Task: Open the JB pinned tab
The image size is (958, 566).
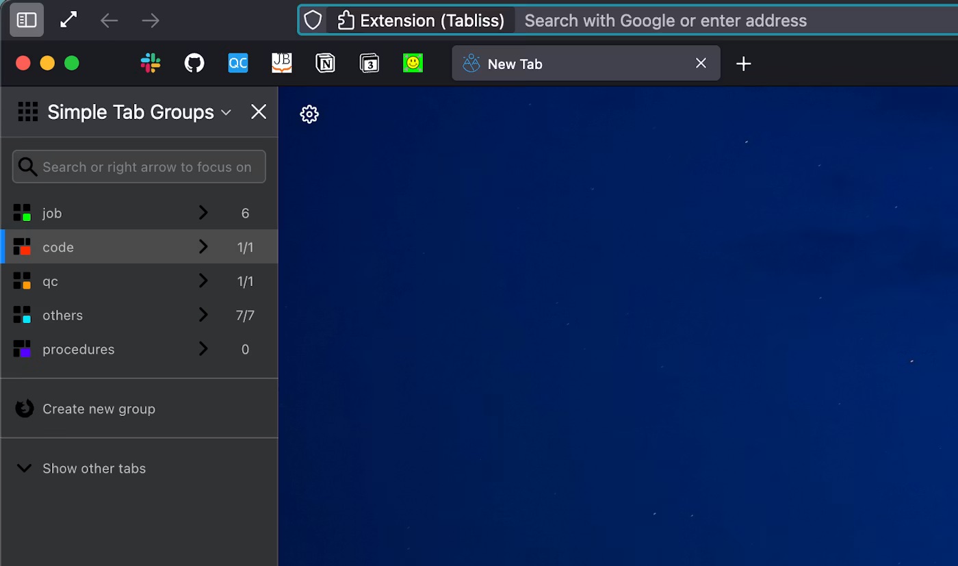Action: 282,64
